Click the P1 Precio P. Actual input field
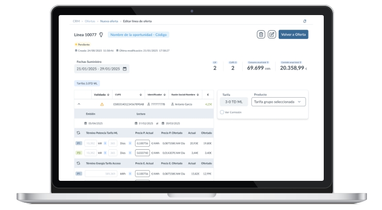This screenshot has height=210, width=382. click(142, 143)
